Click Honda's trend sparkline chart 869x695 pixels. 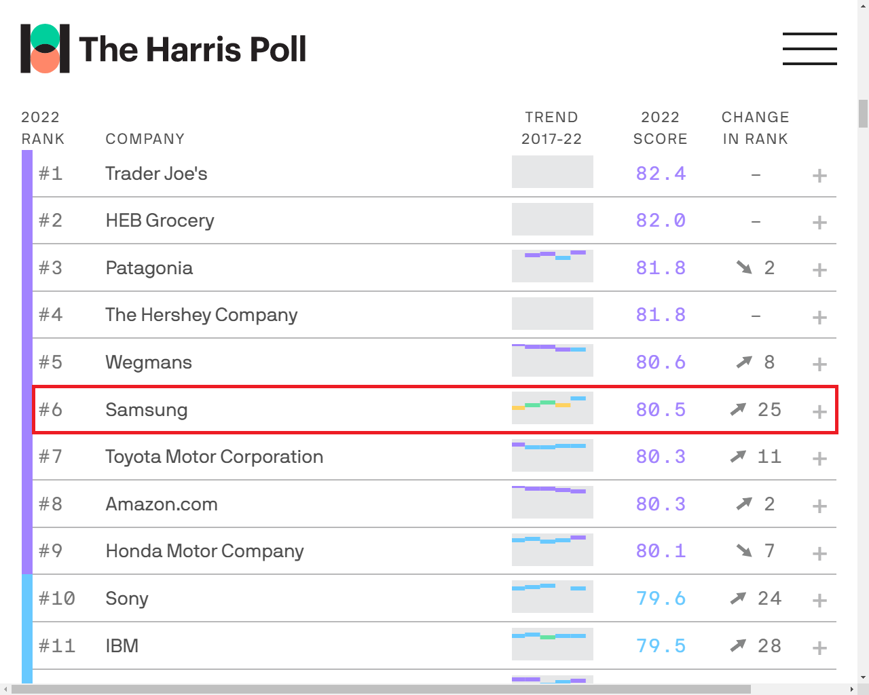(553, 550)
